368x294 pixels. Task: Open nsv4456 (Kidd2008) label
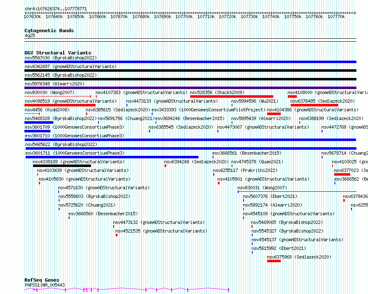click(47, 110)
